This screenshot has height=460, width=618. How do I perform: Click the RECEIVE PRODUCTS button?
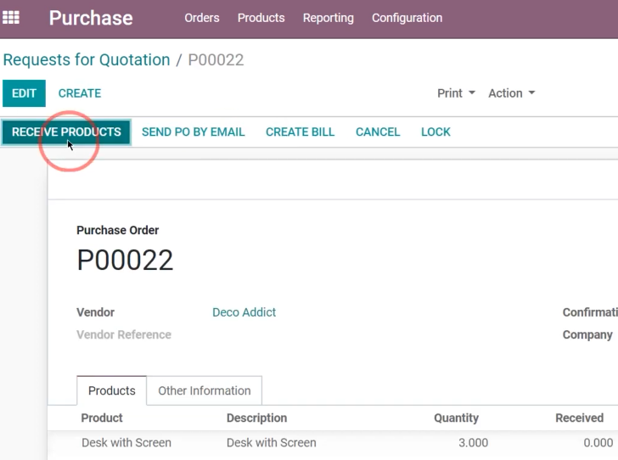click(66, 132)
